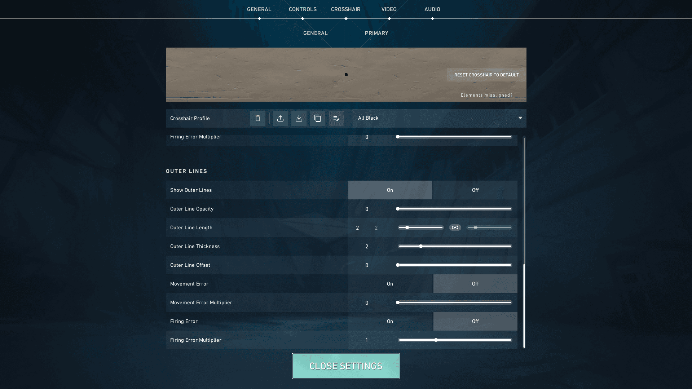Click the dropdown arrow of crosshair profile

[x=520, y=118]
